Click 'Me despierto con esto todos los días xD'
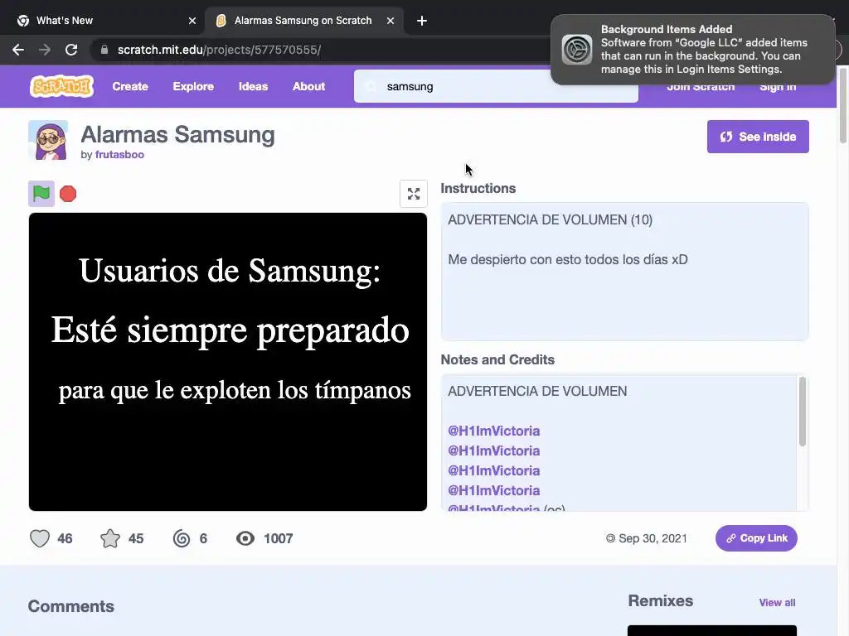 [x=568, y=259]
